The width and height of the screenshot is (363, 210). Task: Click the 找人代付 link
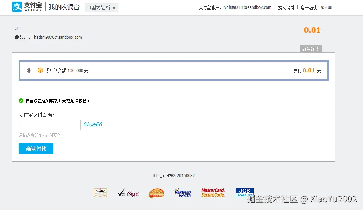[286, 7]
